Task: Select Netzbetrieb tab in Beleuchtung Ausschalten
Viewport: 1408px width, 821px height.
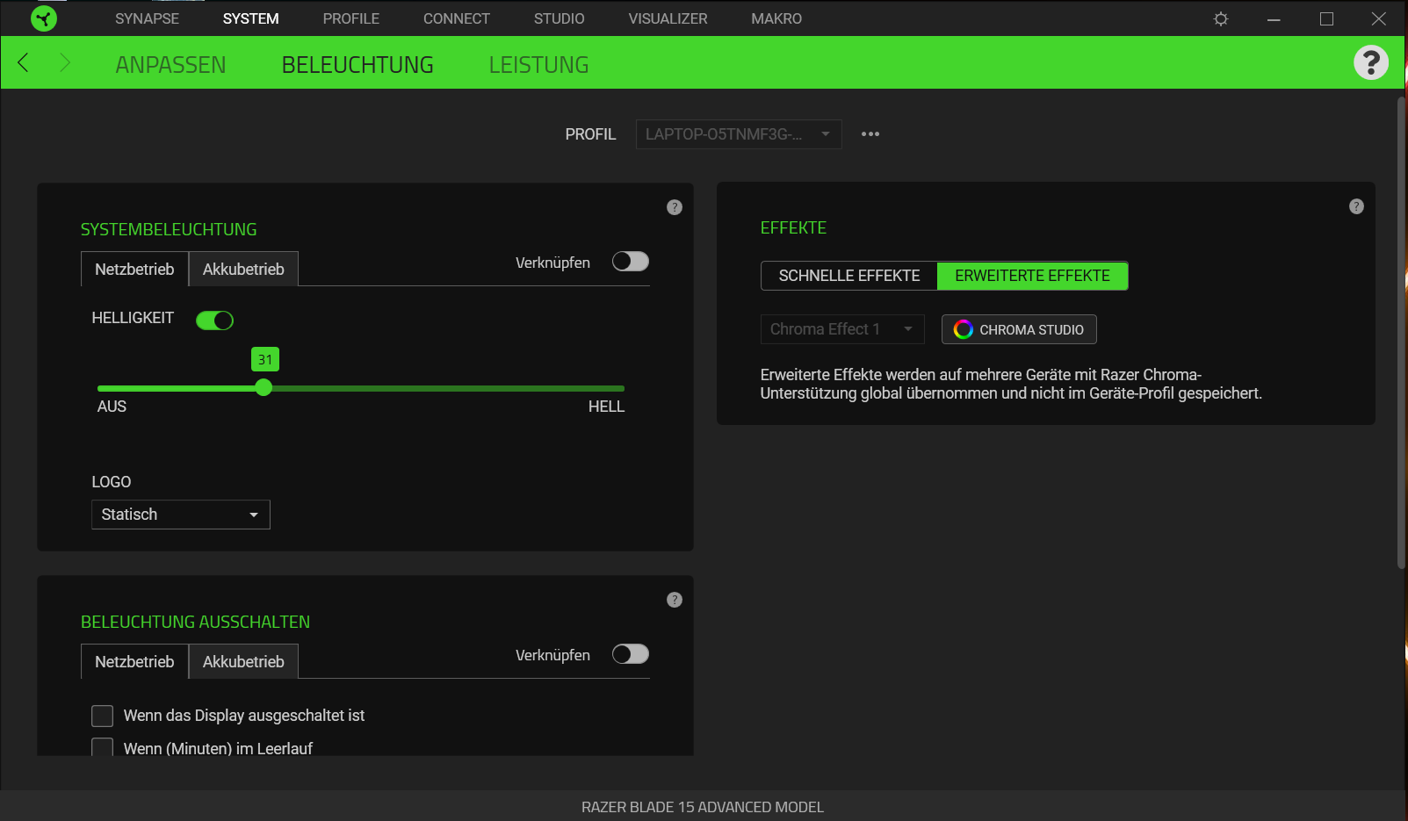Action: tap(134, 661)
